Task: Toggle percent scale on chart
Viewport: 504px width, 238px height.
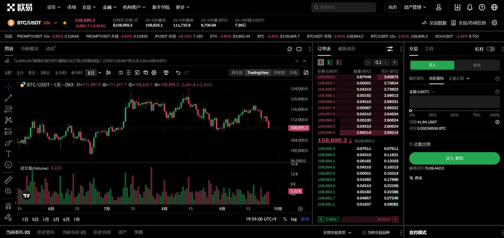Action: 285,219
